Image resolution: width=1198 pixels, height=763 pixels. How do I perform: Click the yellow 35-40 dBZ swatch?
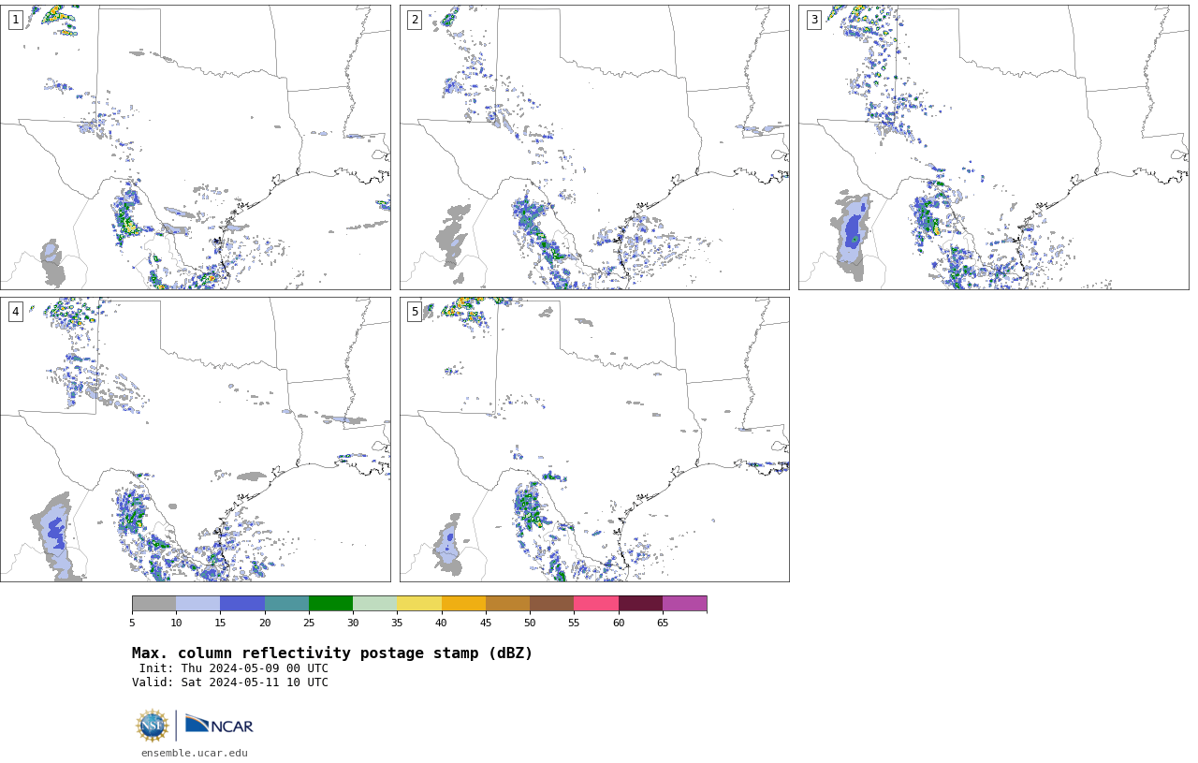pos(419,603)
